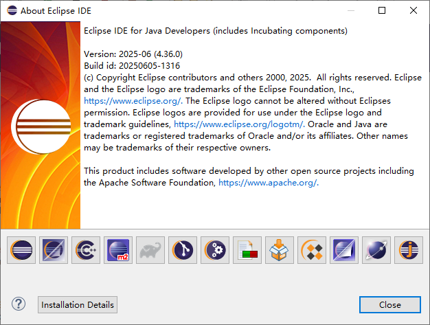Image resolution: width=430 pixels, height=325 pixels.
Task: Follow the eclipse.org/logotm/ guidelines link
Action: 240,124
